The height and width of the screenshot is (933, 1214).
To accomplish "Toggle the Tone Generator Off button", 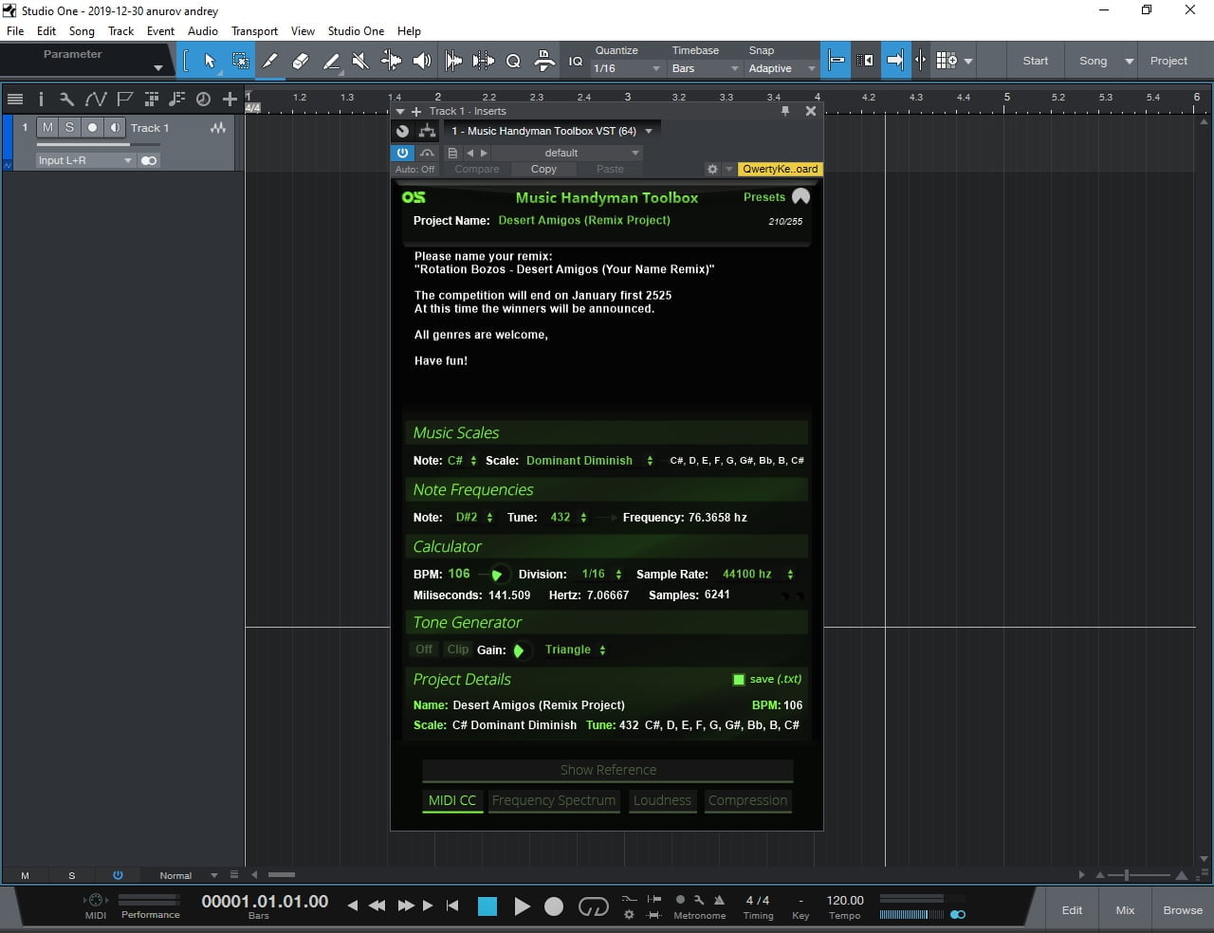I will coord(424,649).
